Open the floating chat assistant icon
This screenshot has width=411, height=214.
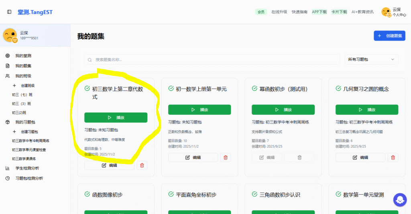(400, 199)
